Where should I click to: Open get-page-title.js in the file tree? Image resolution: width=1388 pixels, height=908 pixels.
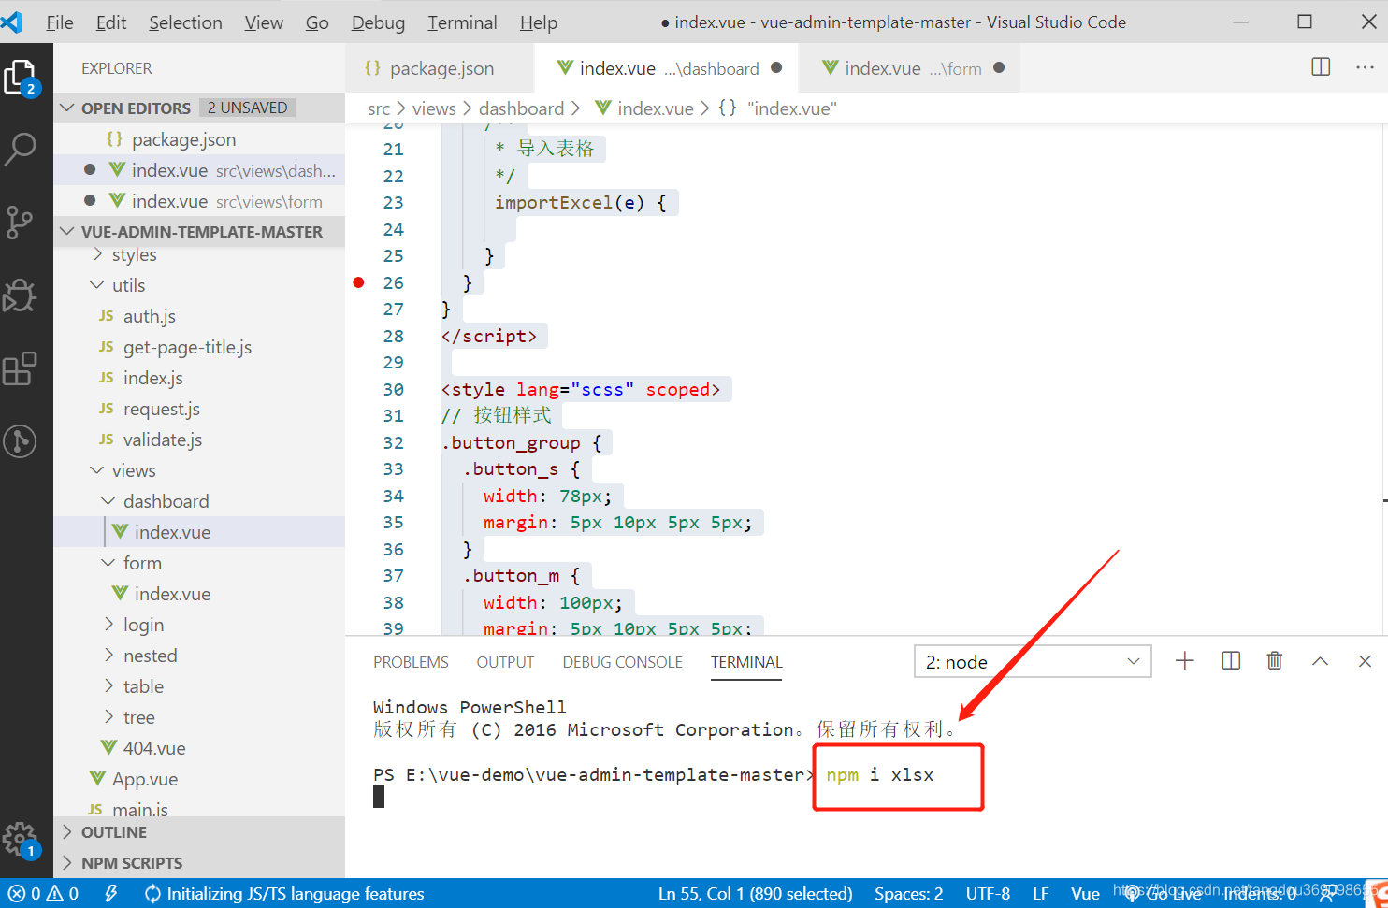tap(187, 347)
